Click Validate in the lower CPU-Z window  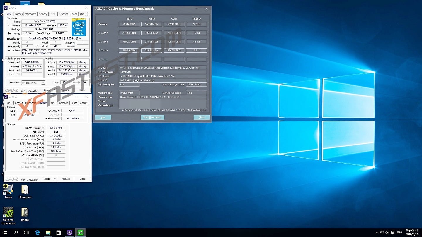(65, 179)
